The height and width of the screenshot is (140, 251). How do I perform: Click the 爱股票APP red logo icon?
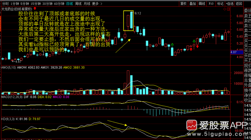tap(192, 125)
